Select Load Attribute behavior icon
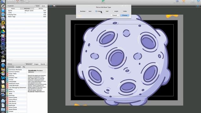201x113 pixels. point(8,85)
